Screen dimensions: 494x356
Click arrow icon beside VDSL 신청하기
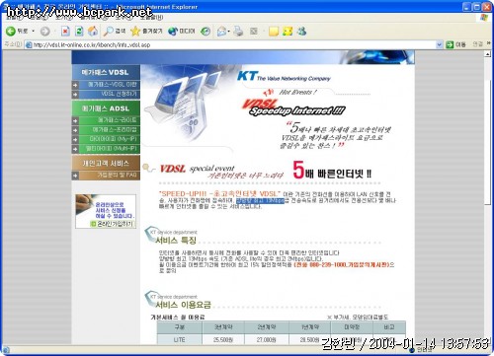tap(75, 95)
